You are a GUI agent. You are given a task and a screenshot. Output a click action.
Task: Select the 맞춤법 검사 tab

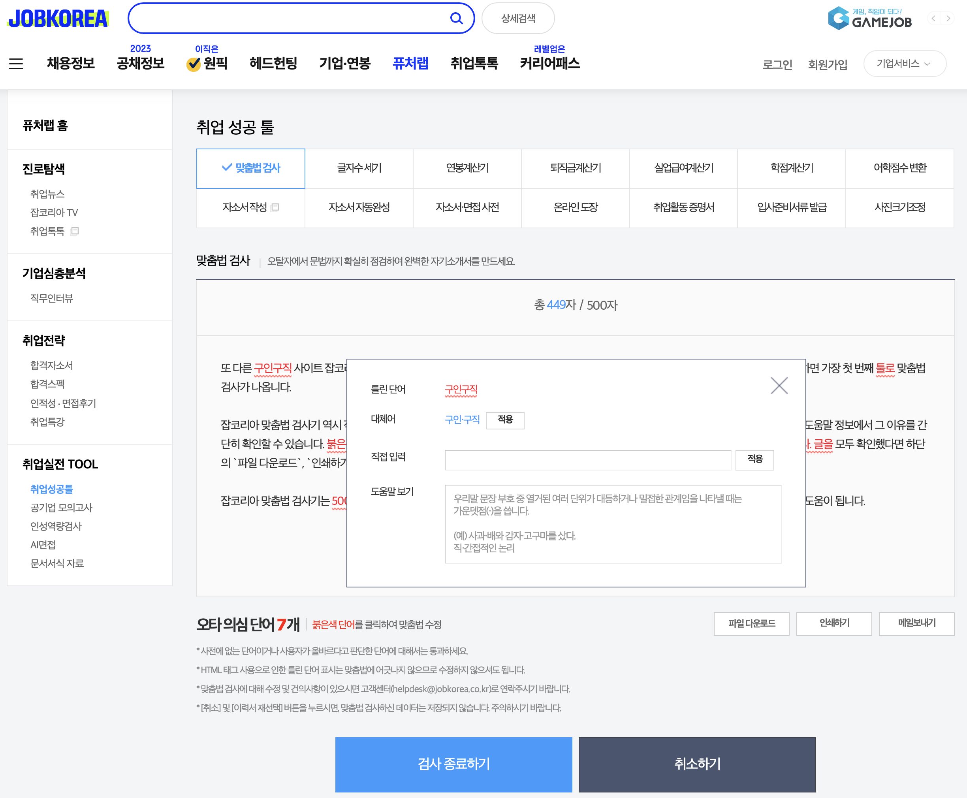[x=251, y=168]
